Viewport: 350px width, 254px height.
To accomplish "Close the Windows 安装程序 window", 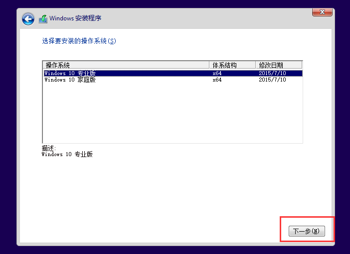I will coord(322,12).
